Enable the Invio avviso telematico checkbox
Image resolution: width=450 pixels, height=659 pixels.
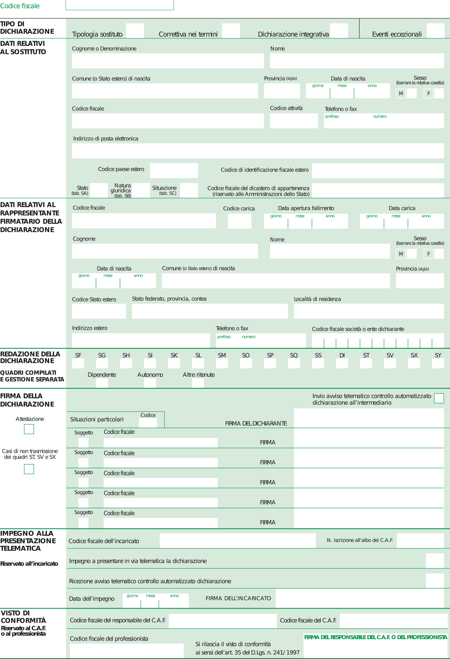point(439,398)
